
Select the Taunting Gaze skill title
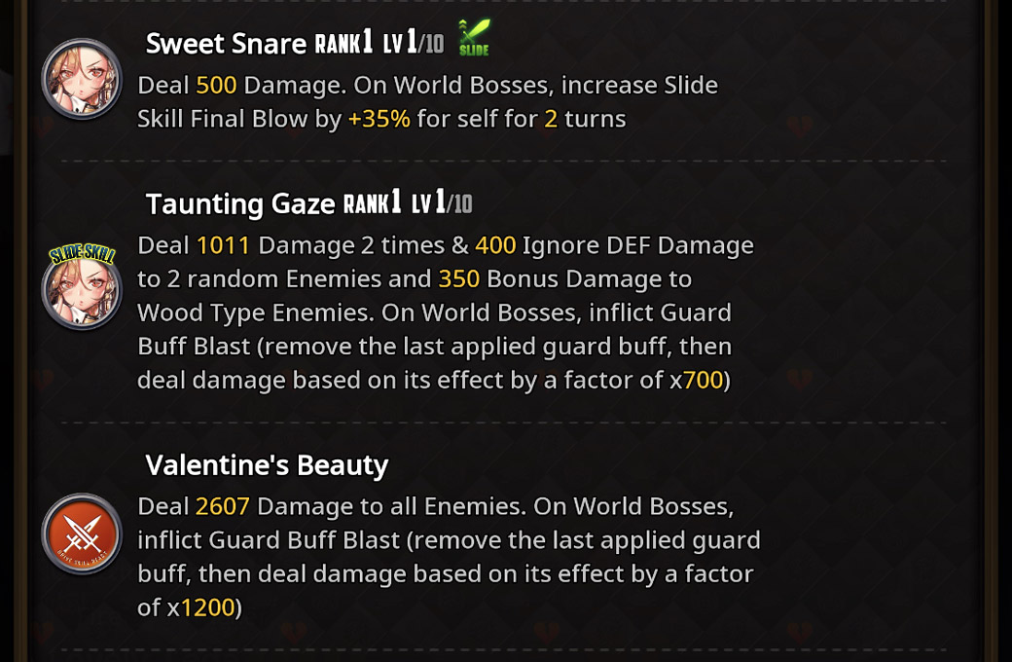coord(240,204)
